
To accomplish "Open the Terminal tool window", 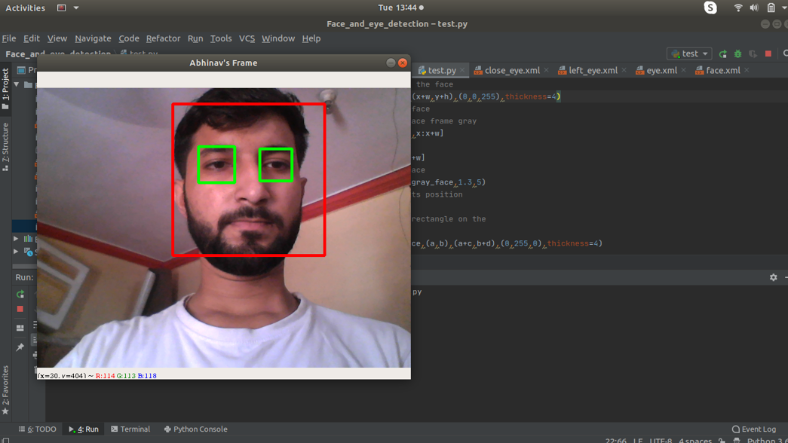I will [131, 429].
